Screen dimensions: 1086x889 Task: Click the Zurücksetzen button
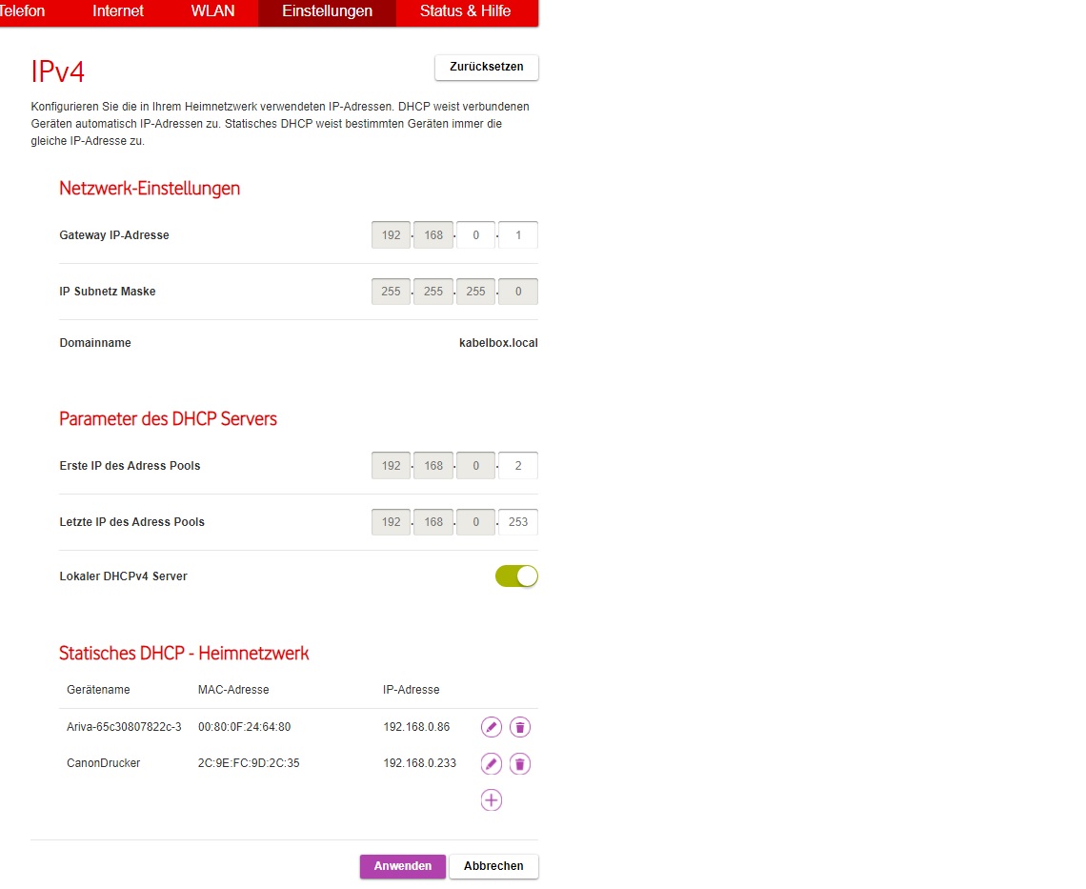click(487, 68)
